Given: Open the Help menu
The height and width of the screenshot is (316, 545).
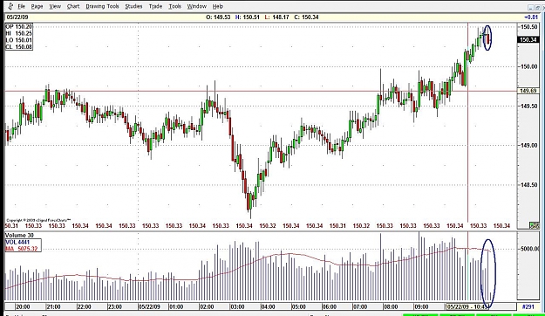Looking at the screenshot, I should [x=218, y=6].
